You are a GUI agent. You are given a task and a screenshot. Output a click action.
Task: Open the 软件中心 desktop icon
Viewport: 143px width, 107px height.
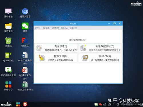tap(8, 86)
